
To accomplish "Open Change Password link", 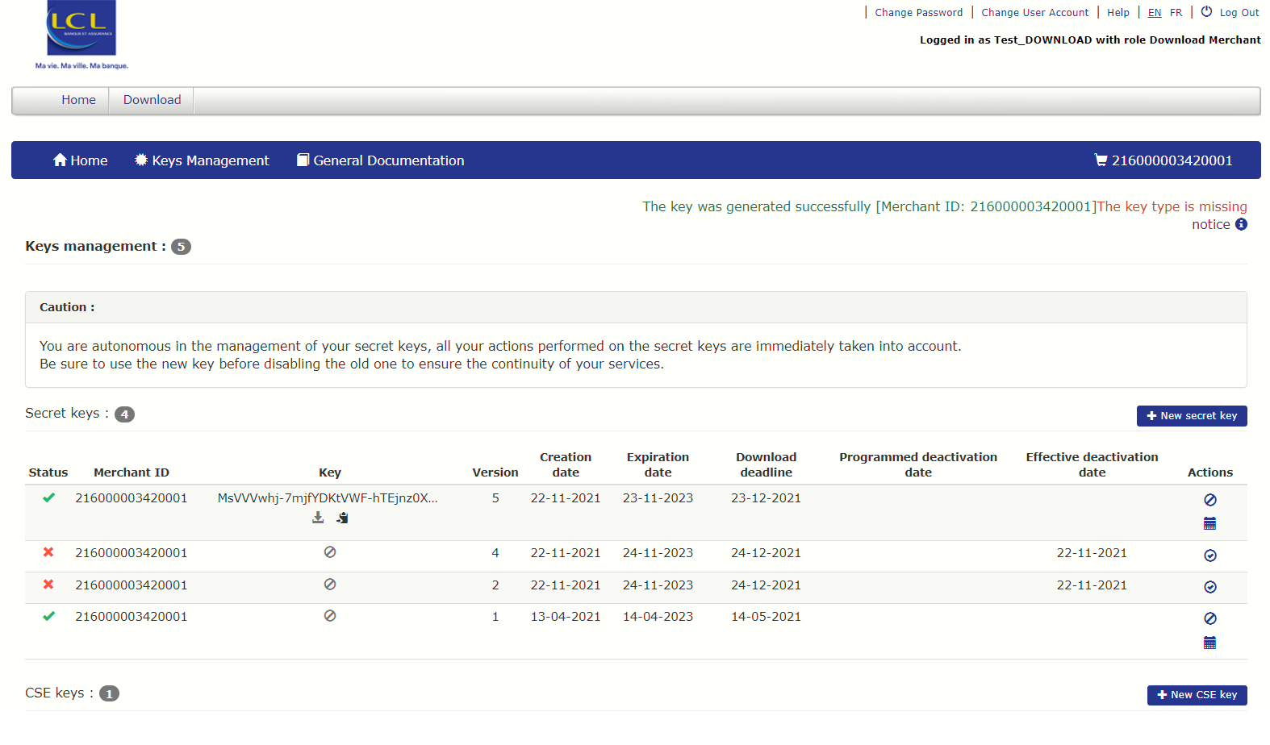I will [919, 13].
